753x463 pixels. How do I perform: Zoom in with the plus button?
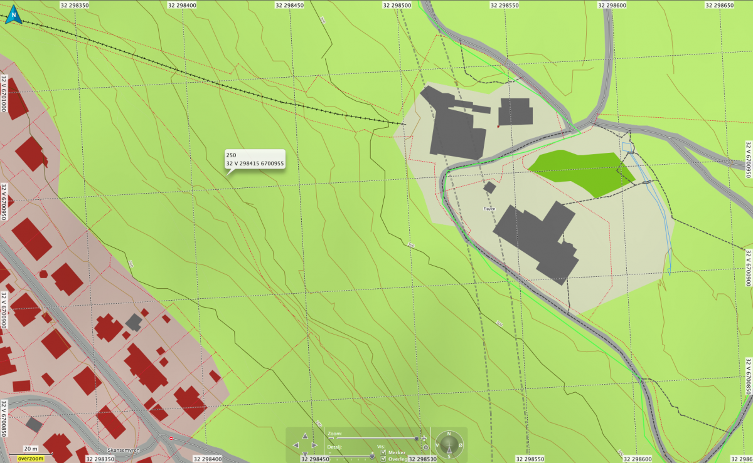pyautogui.click(x=424, y=439)
